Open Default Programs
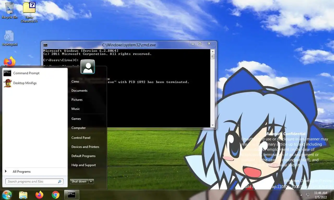Viewport: 334px width, 200px height. (83, 156)
